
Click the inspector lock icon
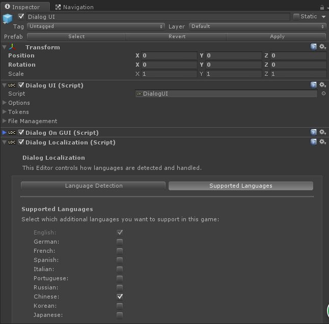[322, 7]
